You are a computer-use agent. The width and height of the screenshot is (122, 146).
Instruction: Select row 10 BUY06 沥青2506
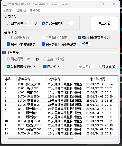60,121
